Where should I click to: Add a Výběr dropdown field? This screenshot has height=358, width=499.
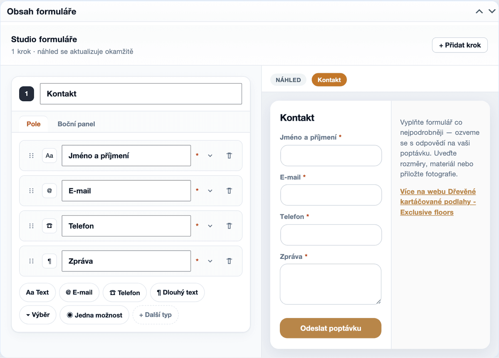point(38,315)
